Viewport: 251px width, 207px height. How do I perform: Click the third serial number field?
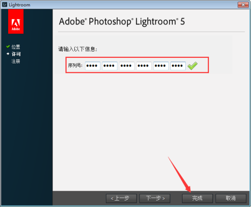click(x=127, y=66)
